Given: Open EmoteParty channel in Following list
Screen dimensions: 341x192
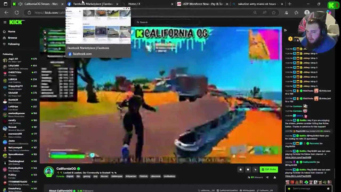Looking at the screenshot, I should 20,190.
